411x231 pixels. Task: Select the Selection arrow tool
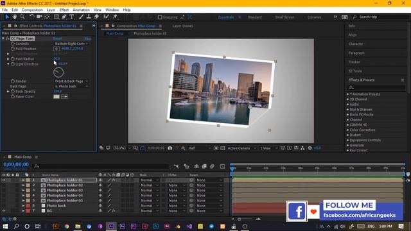[7, 17]
